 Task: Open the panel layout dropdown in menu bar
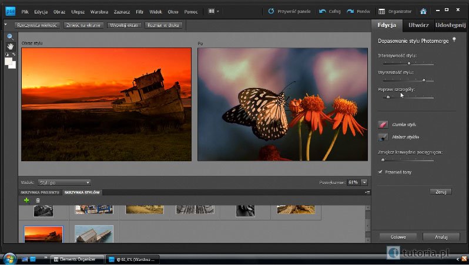click(214, 11)
